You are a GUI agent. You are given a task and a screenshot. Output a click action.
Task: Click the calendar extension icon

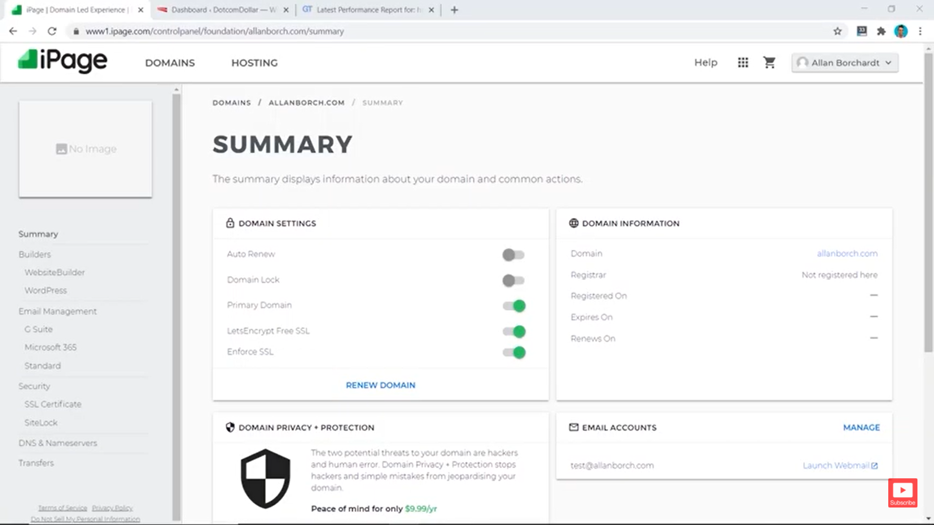[x=862, y=31]
